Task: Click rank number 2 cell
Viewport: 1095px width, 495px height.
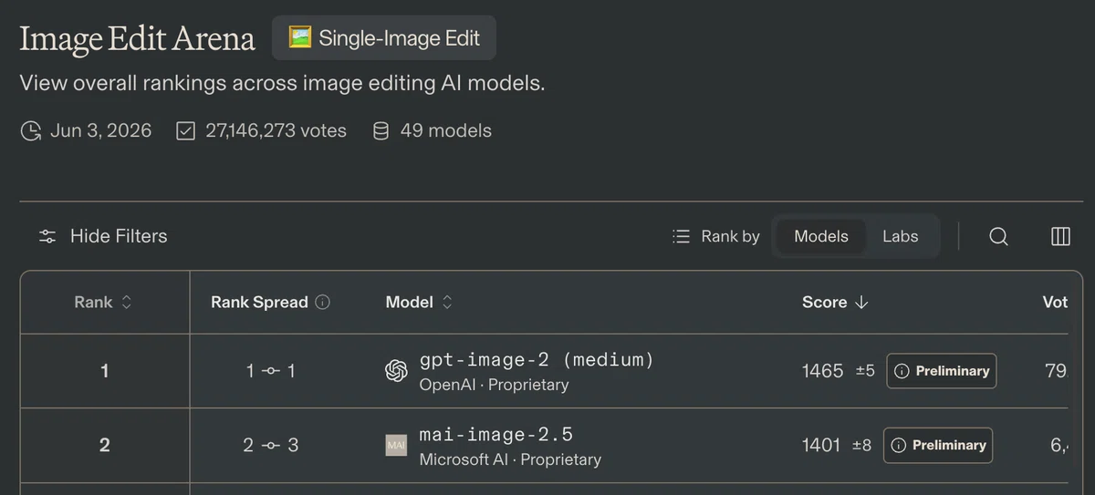Action: coord(104,445)
